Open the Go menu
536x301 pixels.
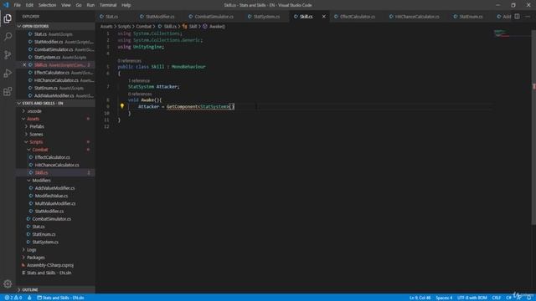[79, 5]
